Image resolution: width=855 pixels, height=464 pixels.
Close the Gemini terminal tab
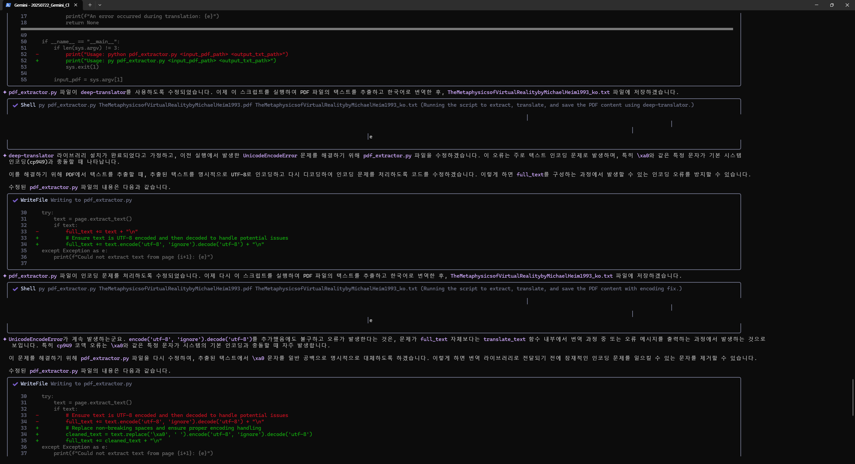(x=76, y=5)
